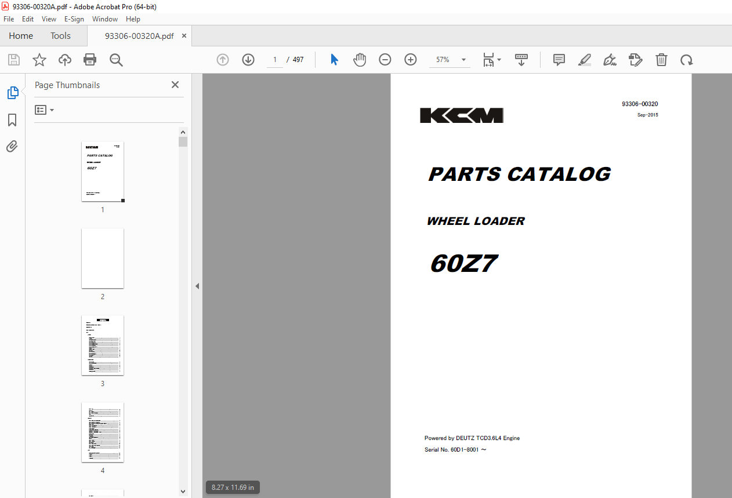Open the Bookmarks panel icon

[12, 120]
